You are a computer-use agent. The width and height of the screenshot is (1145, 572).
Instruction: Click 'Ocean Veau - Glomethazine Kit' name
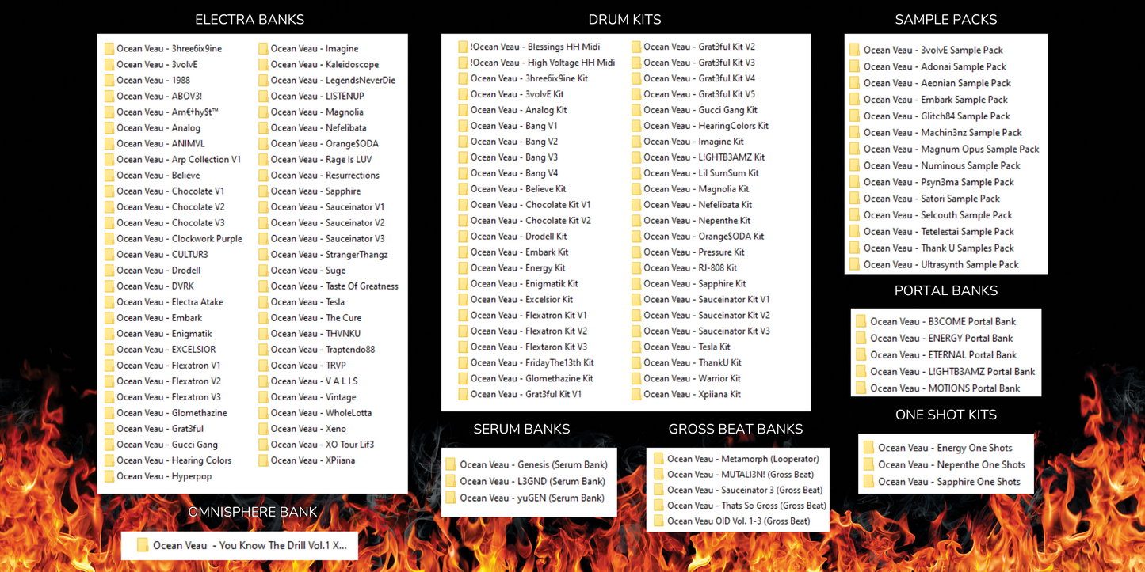pyautogui.click(x=532, y=378)
